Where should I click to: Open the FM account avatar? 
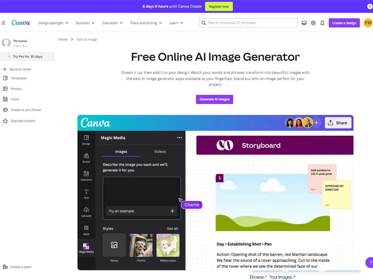pyautogui.click(x=368, y=23)
